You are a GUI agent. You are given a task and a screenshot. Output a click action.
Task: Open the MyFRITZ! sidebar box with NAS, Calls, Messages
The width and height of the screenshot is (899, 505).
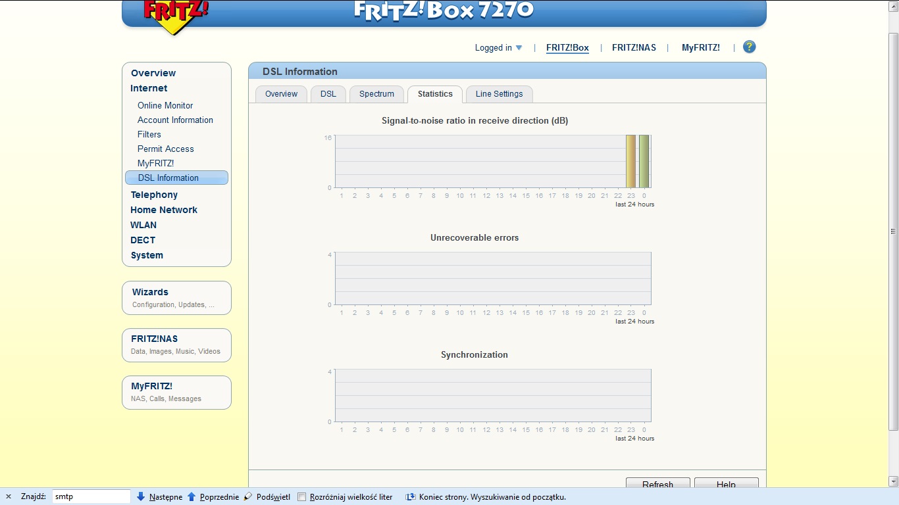(x=176, y=393)
